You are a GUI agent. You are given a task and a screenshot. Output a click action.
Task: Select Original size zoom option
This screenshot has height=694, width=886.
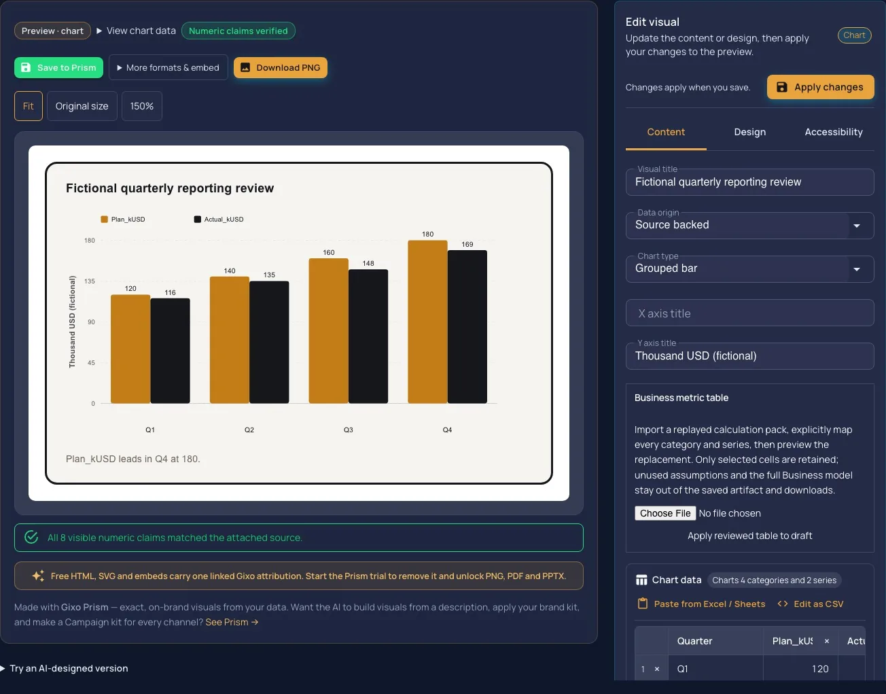[x=82, y=106]
